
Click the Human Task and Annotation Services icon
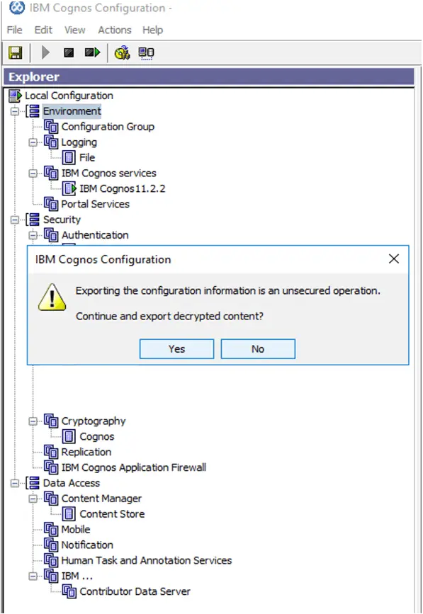51,560
